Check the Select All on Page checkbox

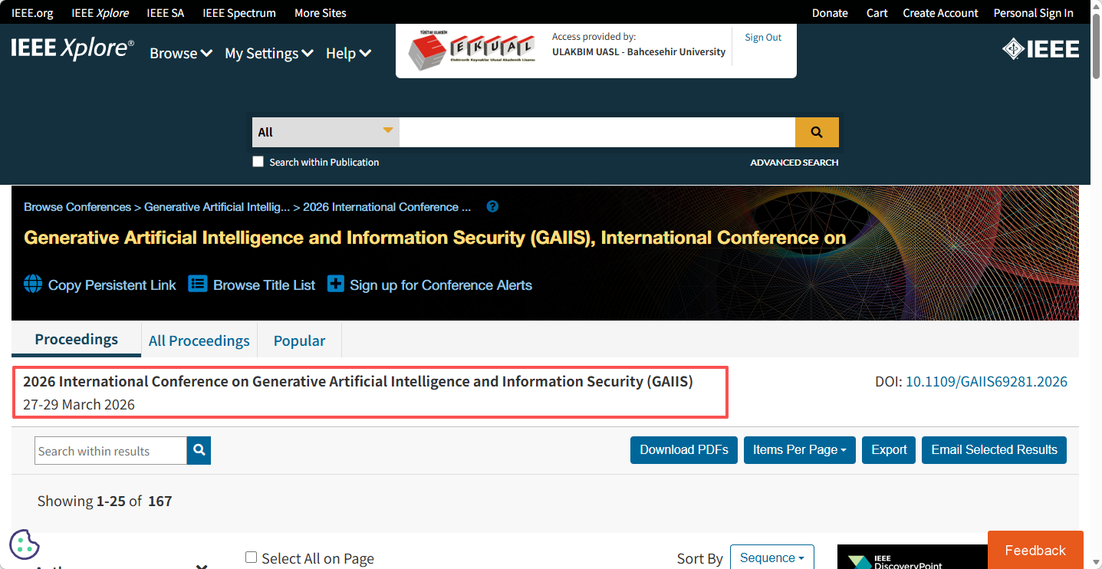click(x=251, y=557)
